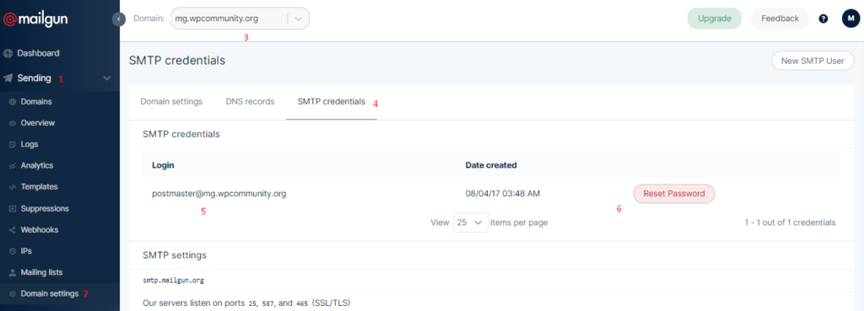Click the Feedback button
Screen dimensions: 864x311
pos(780,19)
